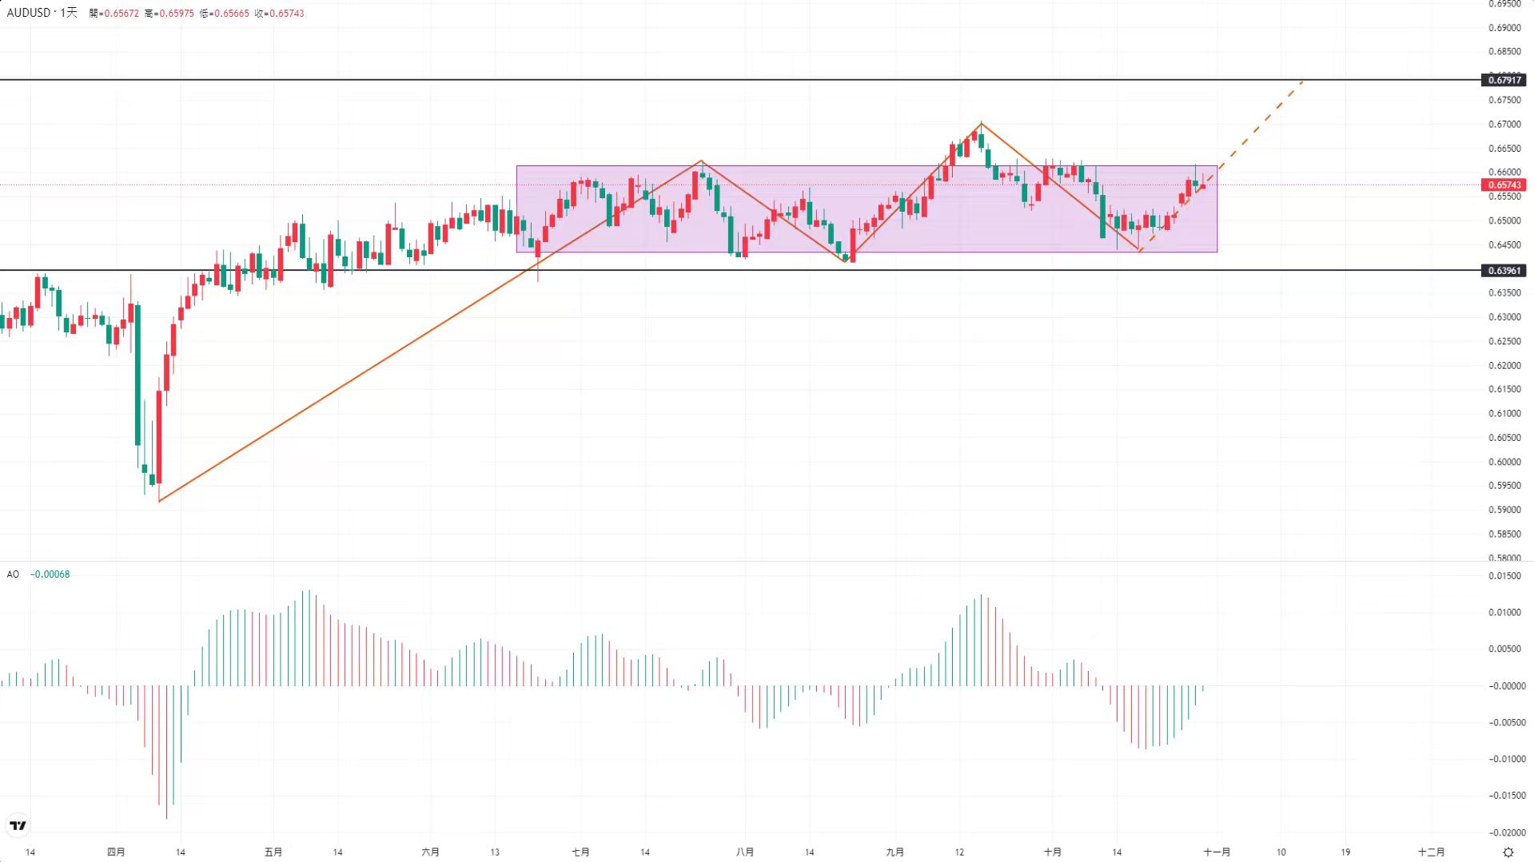Click the 四月 time axis label

coord(116,852)
